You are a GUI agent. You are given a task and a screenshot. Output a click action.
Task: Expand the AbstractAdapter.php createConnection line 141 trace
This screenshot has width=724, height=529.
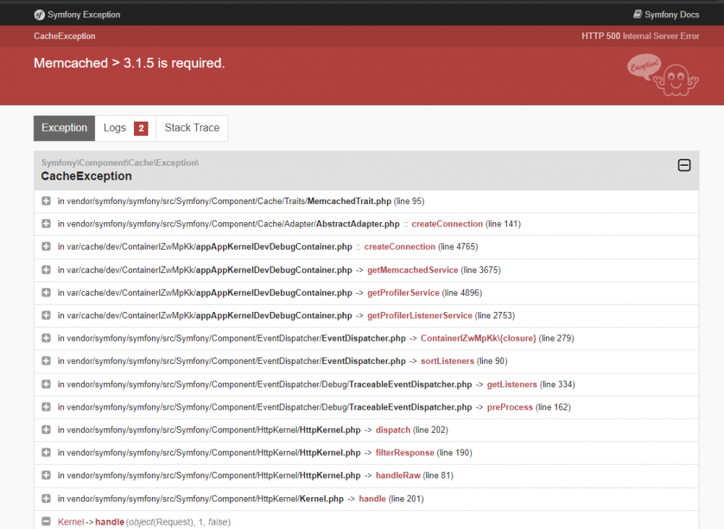point(46,224)
